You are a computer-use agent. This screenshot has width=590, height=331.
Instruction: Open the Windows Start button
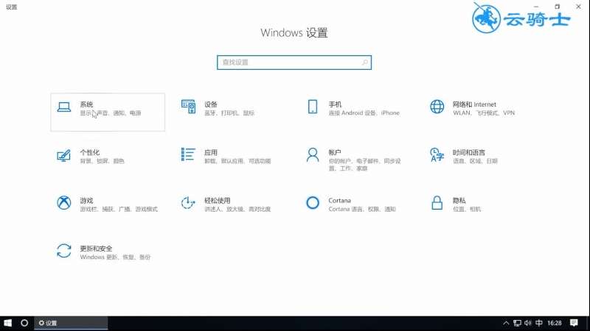click(7, 323)
